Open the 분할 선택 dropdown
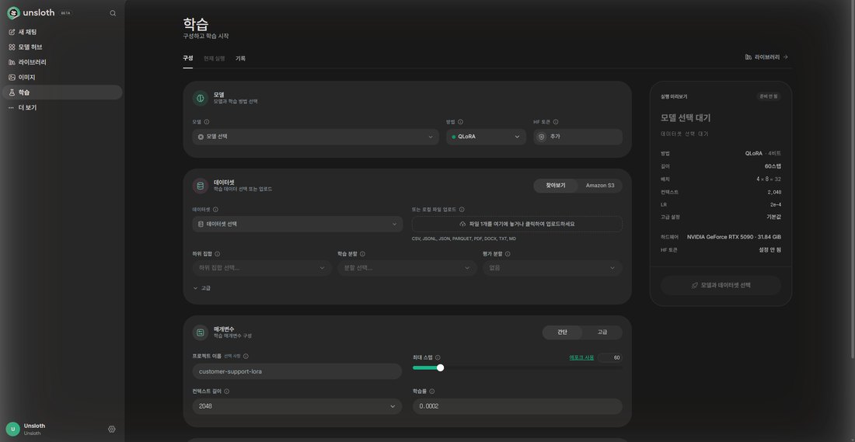The height and width of the screenshot is (442, 855). tap(407, 268)
